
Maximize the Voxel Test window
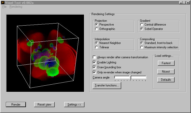click(184, 3)
